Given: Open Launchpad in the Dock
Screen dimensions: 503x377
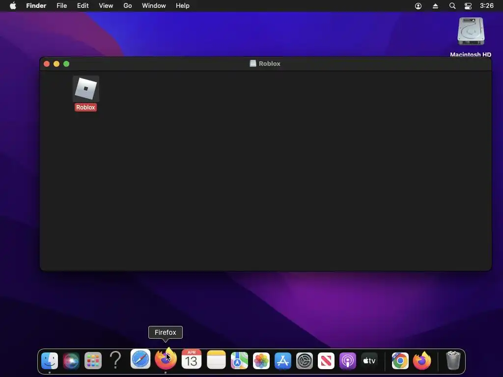Looking at the screenshot, I should [x=93, y=360].
